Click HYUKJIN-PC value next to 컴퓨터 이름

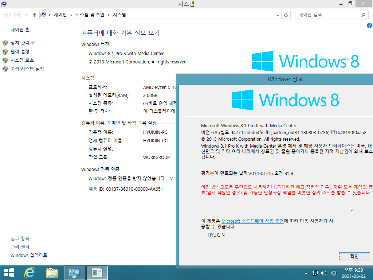(155, 132)
